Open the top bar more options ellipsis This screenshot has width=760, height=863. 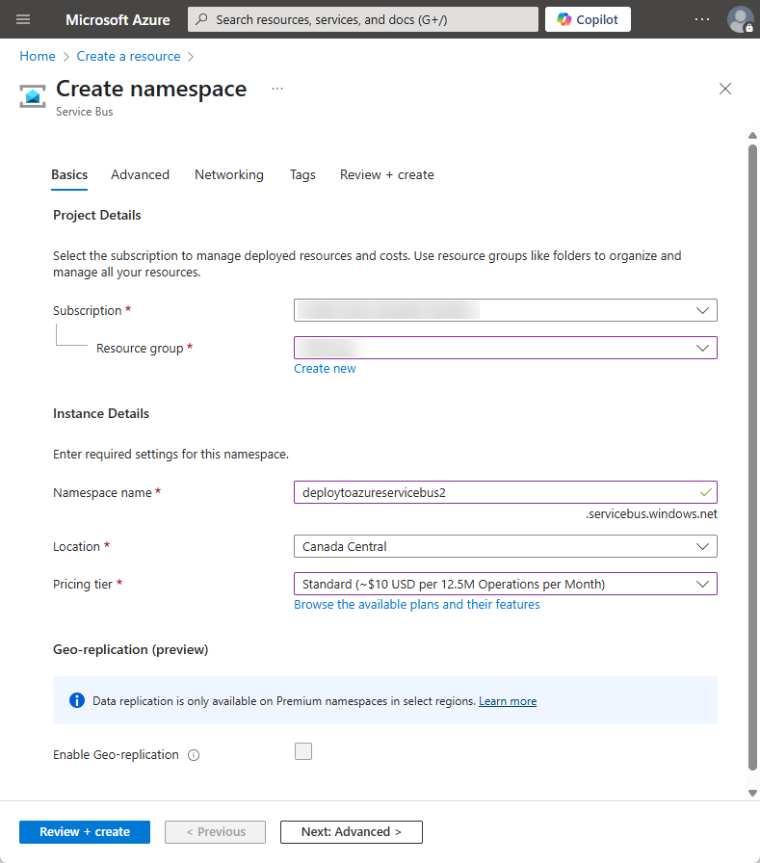tap(702, 19)
